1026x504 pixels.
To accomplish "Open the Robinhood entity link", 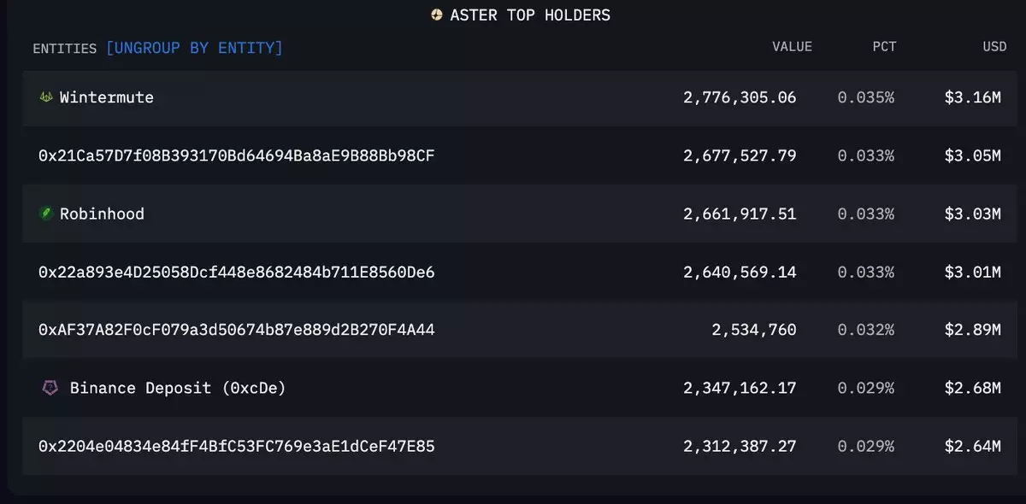I will [x=102, y=214].
